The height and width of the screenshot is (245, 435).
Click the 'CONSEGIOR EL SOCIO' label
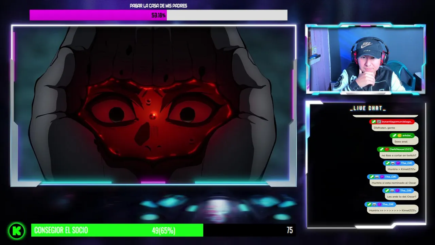click(61, 230)
